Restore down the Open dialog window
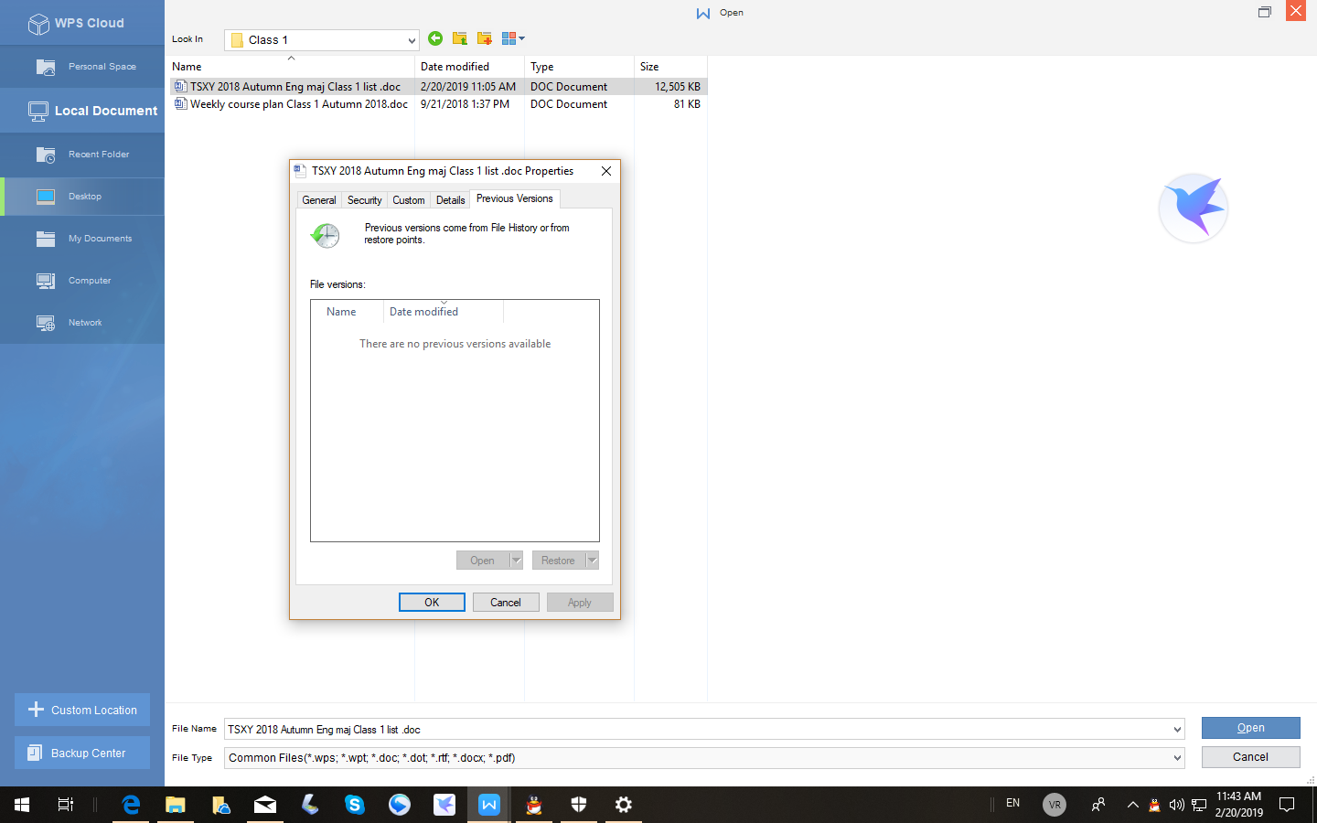 point(1265,12)
